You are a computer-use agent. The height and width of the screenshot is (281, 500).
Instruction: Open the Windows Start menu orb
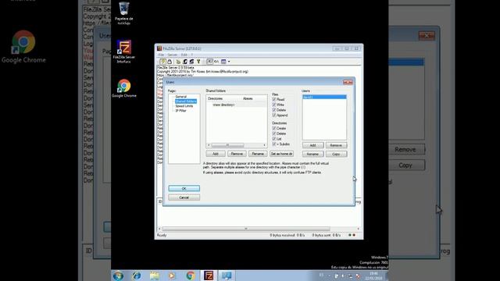coord(118,276)
